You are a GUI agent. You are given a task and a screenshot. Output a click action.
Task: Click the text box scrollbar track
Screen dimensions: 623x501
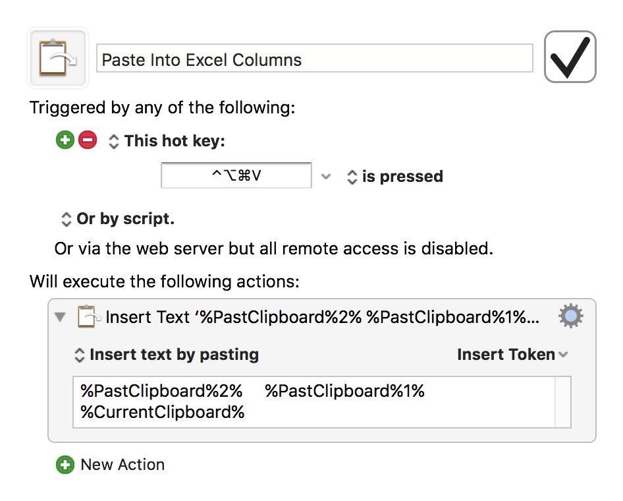click(x=563, y=402)
